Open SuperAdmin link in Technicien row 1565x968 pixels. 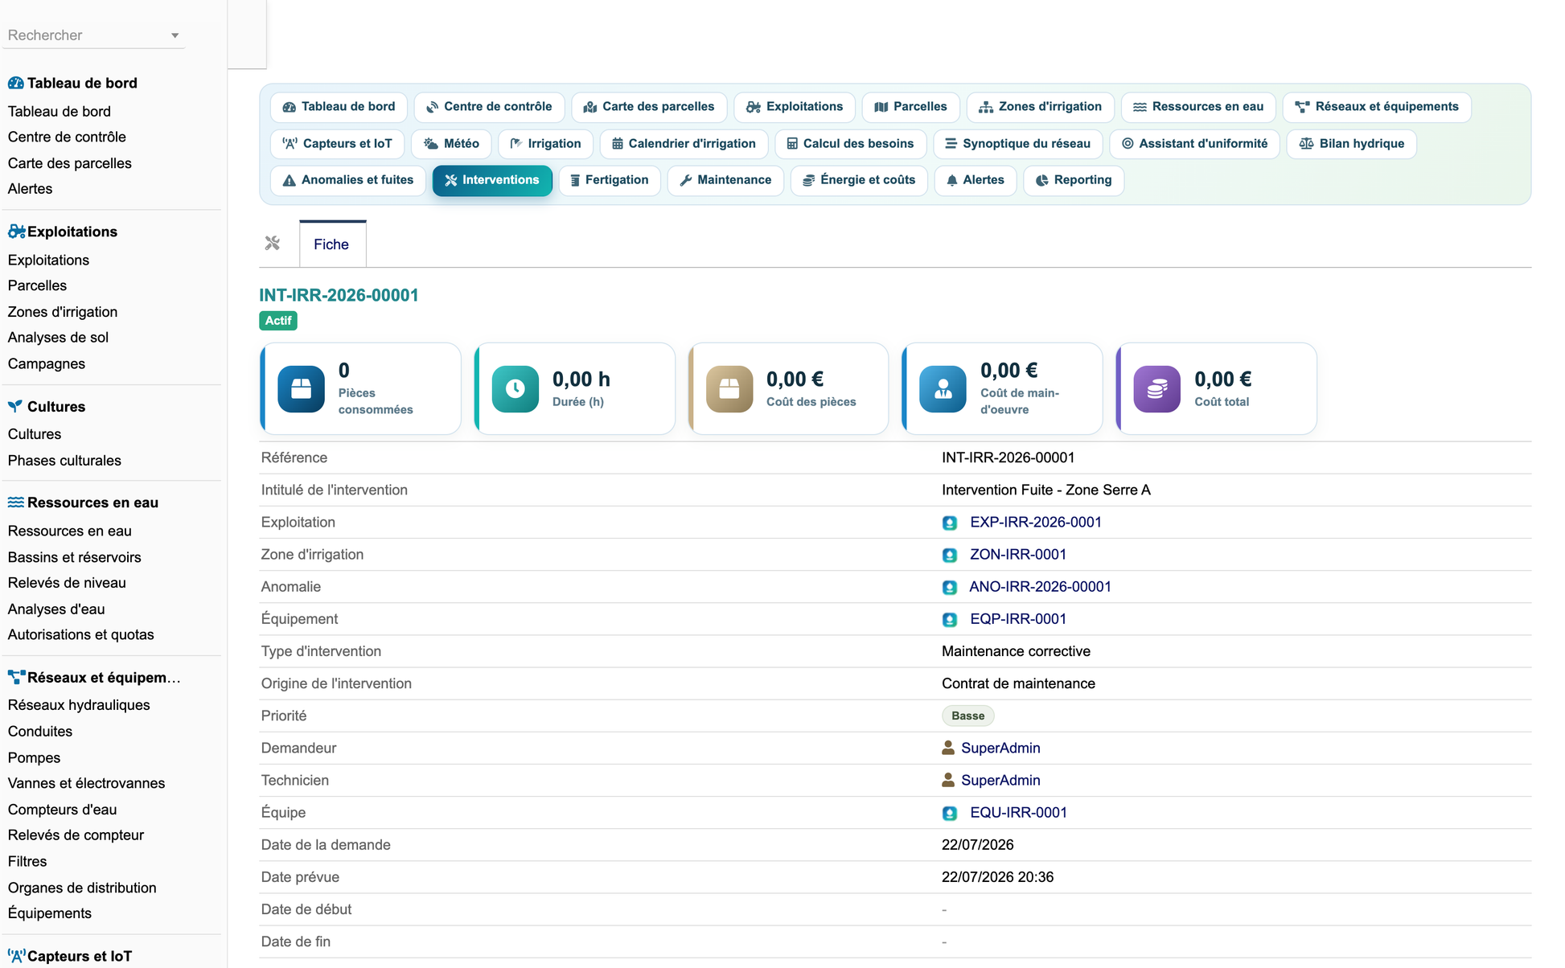(x=1000, y=780)
